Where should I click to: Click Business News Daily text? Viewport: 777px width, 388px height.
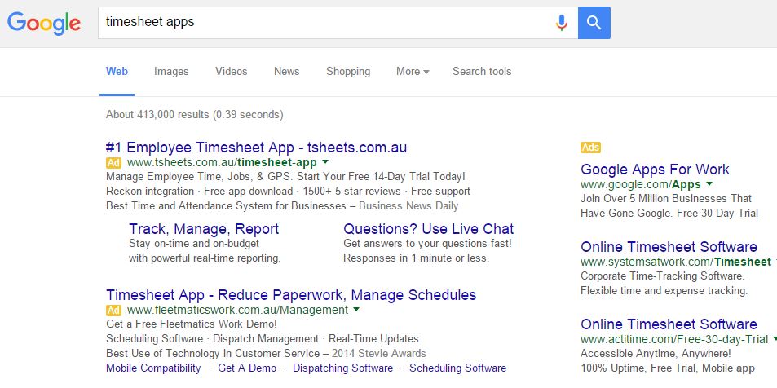click(408, 205)
